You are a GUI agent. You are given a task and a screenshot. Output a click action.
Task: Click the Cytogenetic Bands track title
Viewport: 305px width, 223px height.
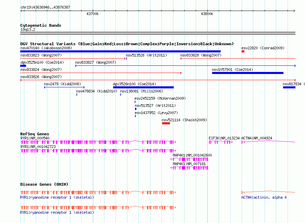41,25
